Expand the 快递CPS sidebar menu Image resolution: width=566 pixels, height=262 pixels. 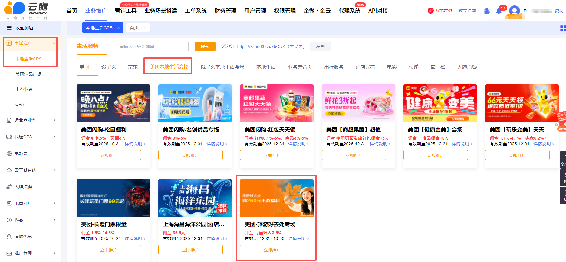tap(54, 137)
